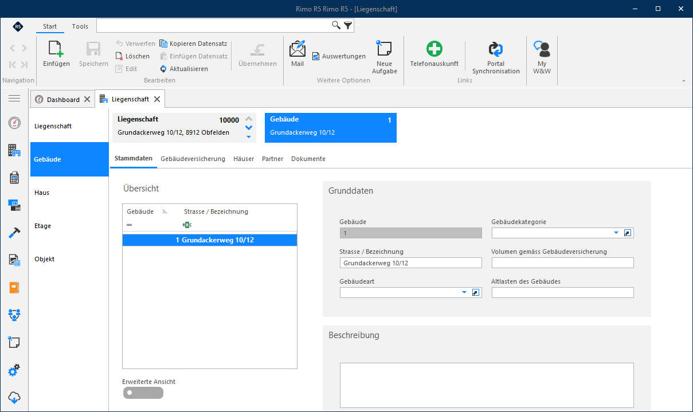Image resolution: width=693 pixels, height=412 pixels.
Task: Switch to the Dashboard tab
Action: [x=63, y=99]
